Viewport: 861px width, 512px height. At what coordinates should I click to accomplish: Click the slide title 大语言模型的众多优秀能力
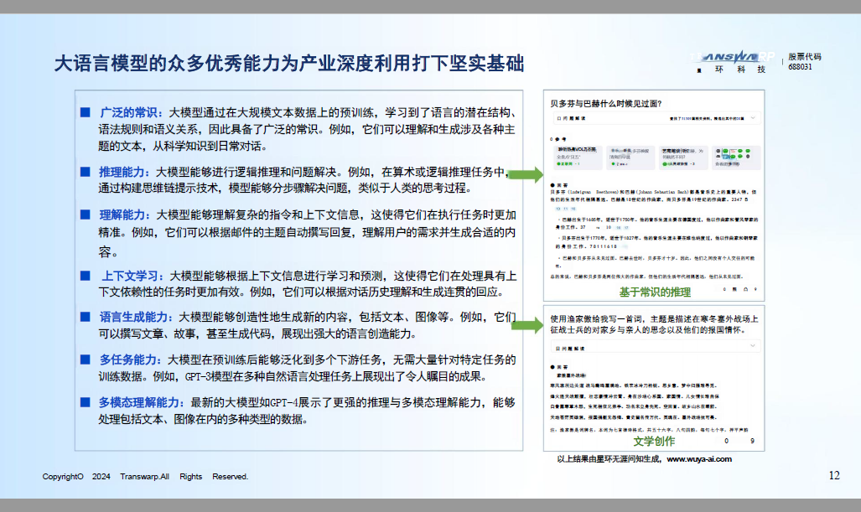click(x=289, y=63)
